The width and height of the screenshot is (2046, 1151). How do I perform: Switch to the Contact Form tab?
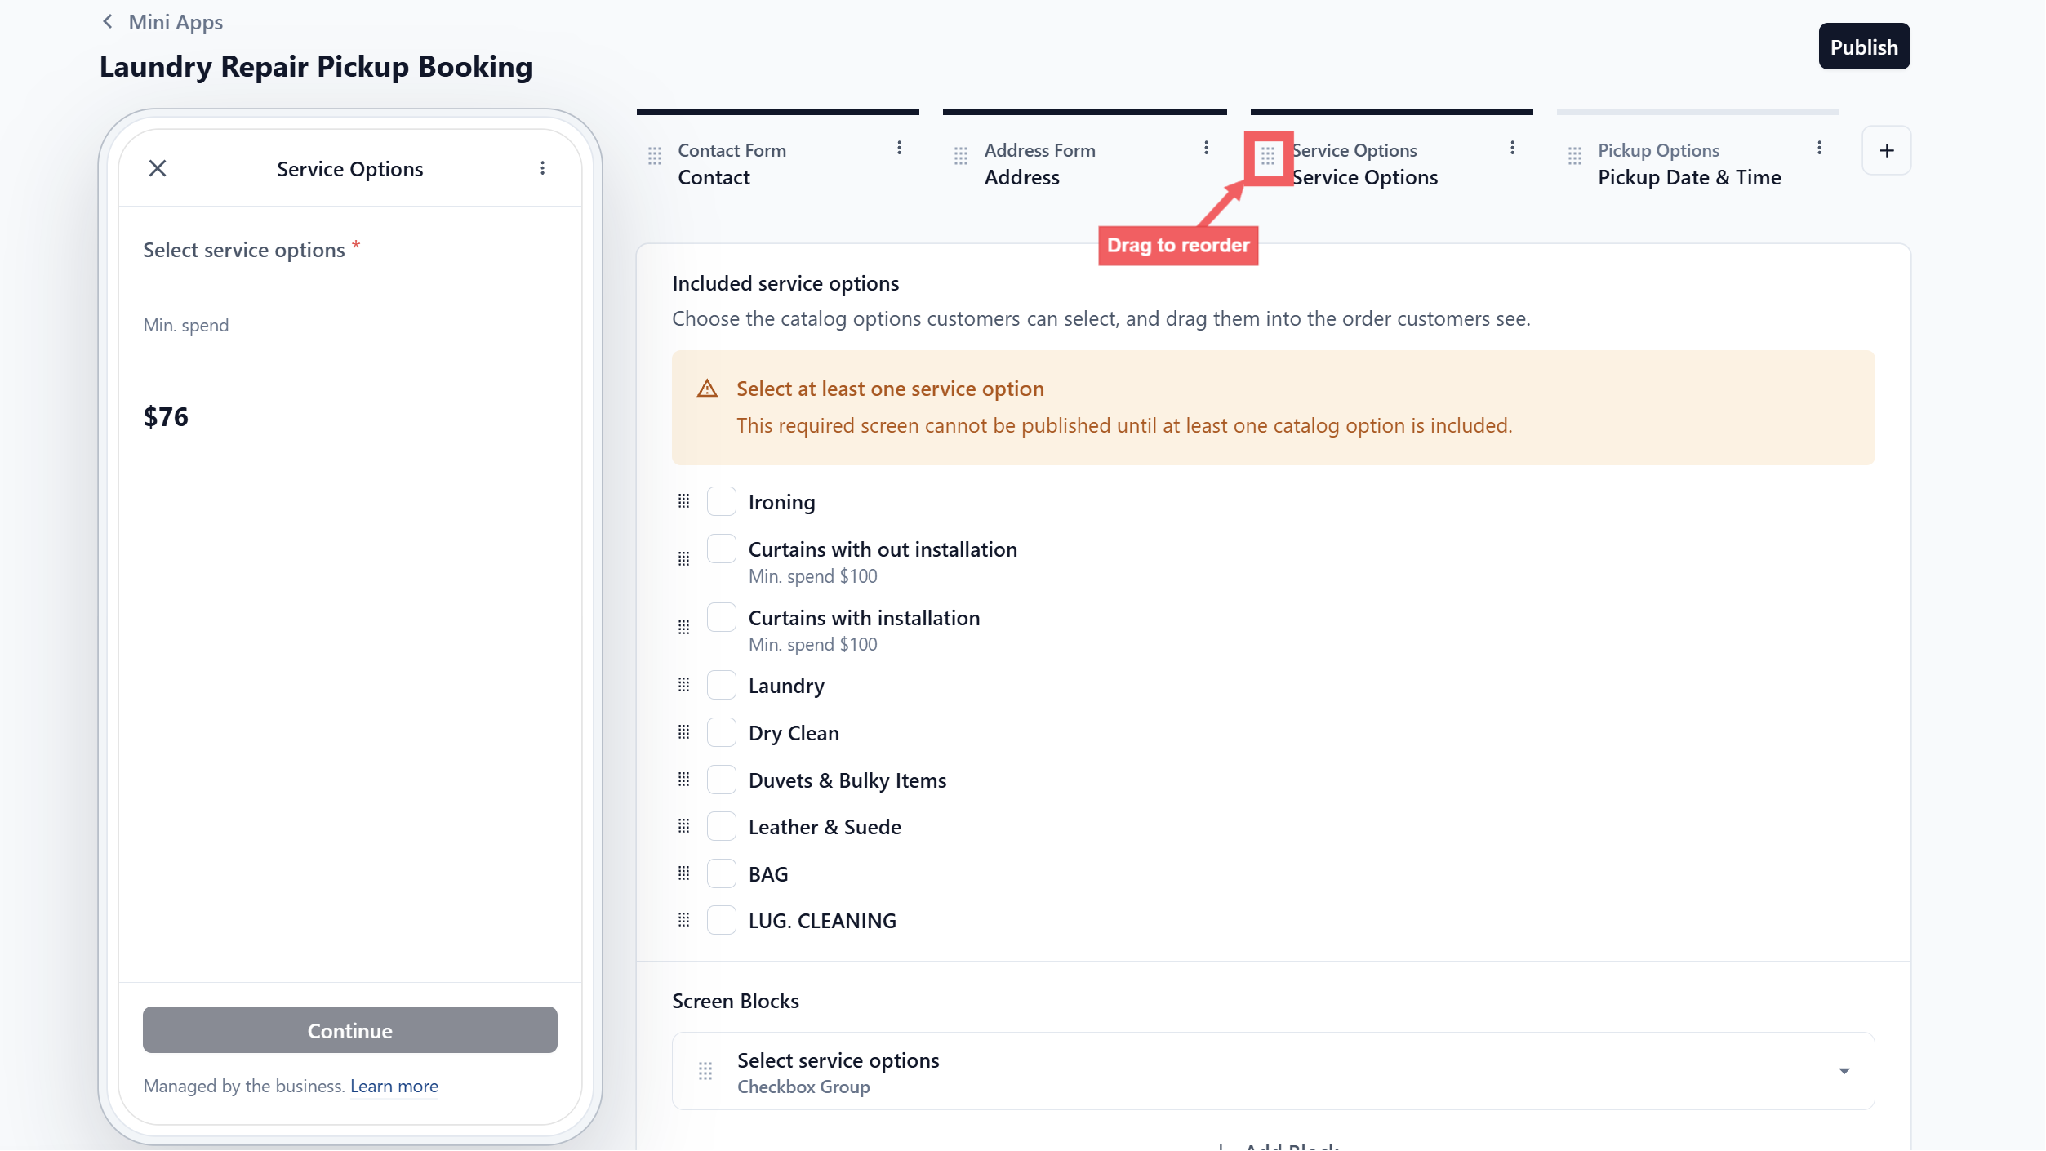[778, 163]
